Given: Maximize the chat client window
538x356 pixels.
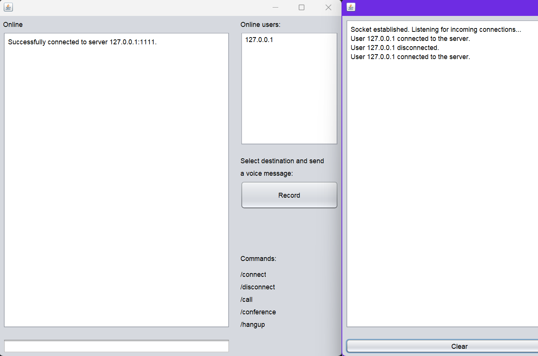Looking at the screenshot, I should pos(301,7).
